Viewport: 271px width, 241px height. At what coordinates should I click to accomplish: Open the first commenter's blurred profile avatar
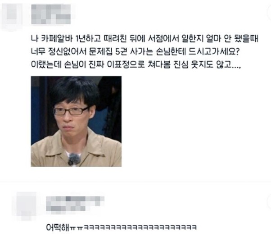pyautogui.click(x=12, y=15)
